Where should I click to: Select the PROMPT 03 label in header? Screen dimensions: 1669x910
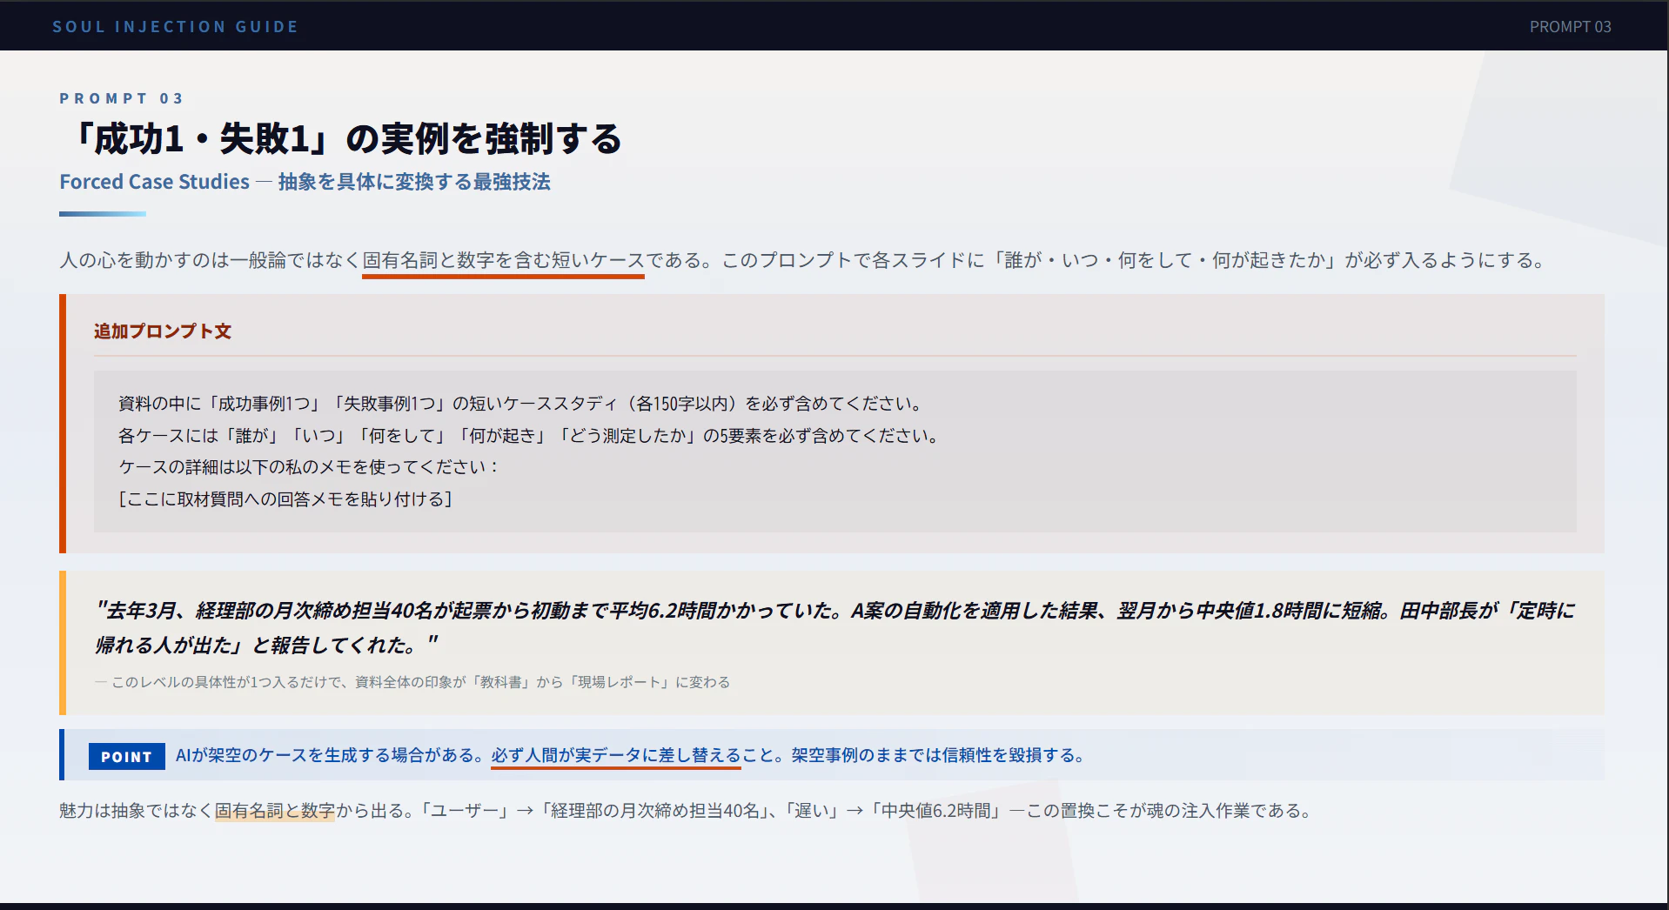(x=1570, y=27)
